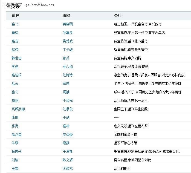Open the 岳飞 character link

15,24
